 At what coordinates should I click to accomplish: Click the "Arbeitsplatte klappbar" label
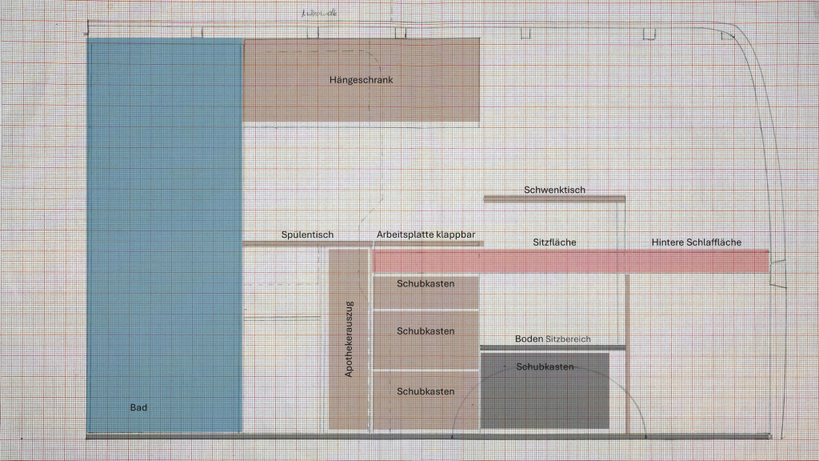426,235
